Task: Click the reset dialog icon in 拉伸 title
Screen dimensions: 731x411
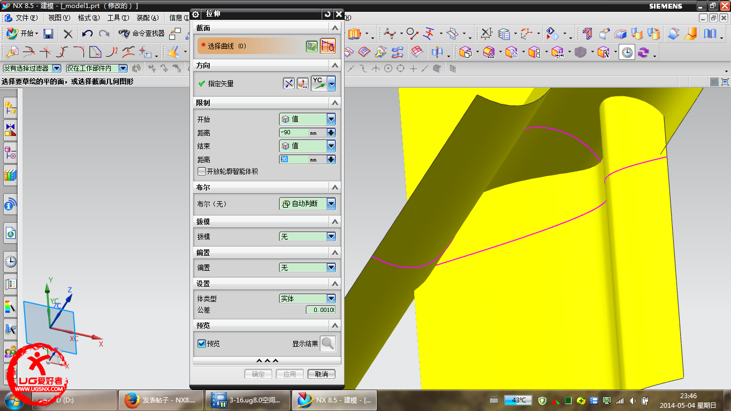Action: [x=328, y=14]
